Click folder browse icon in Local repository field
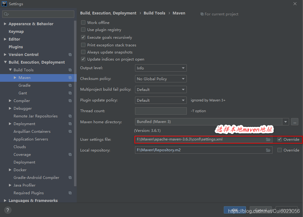 click(268, 150)
